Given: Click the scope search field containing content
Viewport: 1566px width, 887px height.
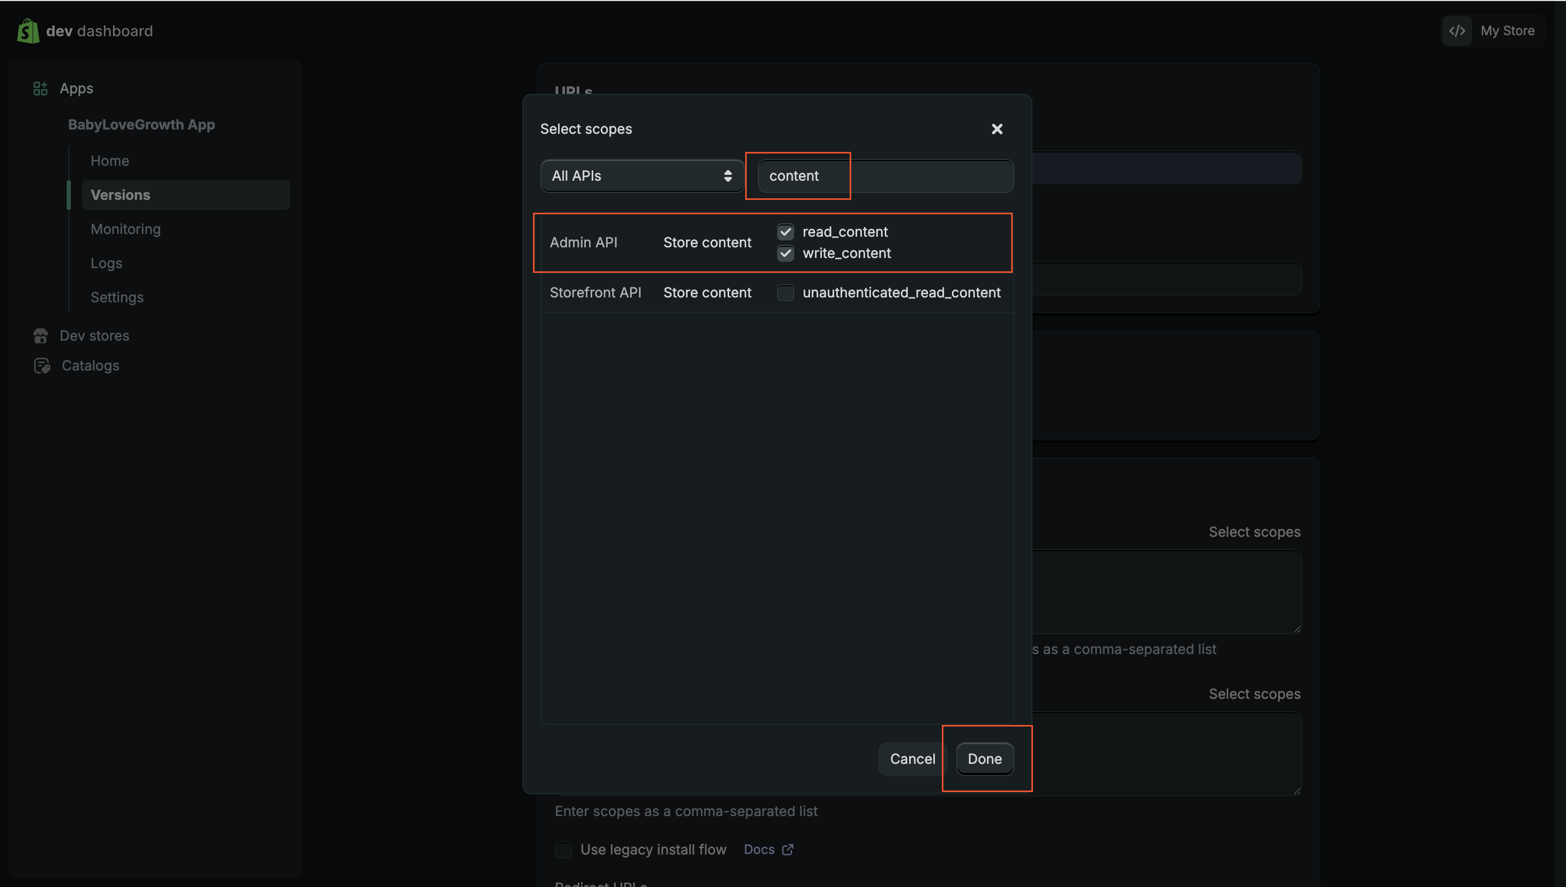Looking at the screenshot, I should 884,176.
